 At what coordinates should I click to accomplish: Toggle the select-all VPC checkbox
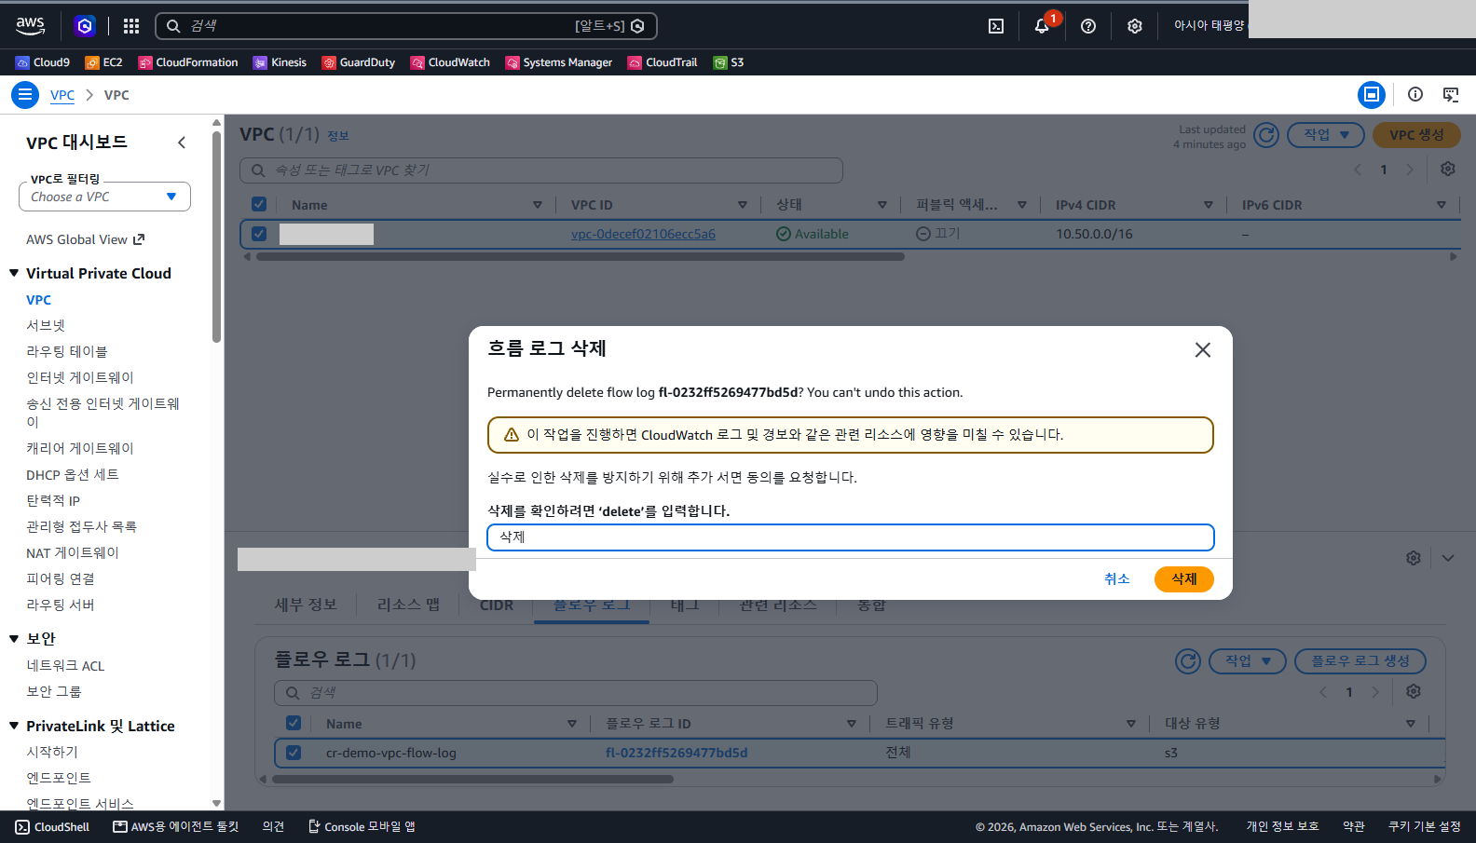pyautogui.click(x=259, y=204)
